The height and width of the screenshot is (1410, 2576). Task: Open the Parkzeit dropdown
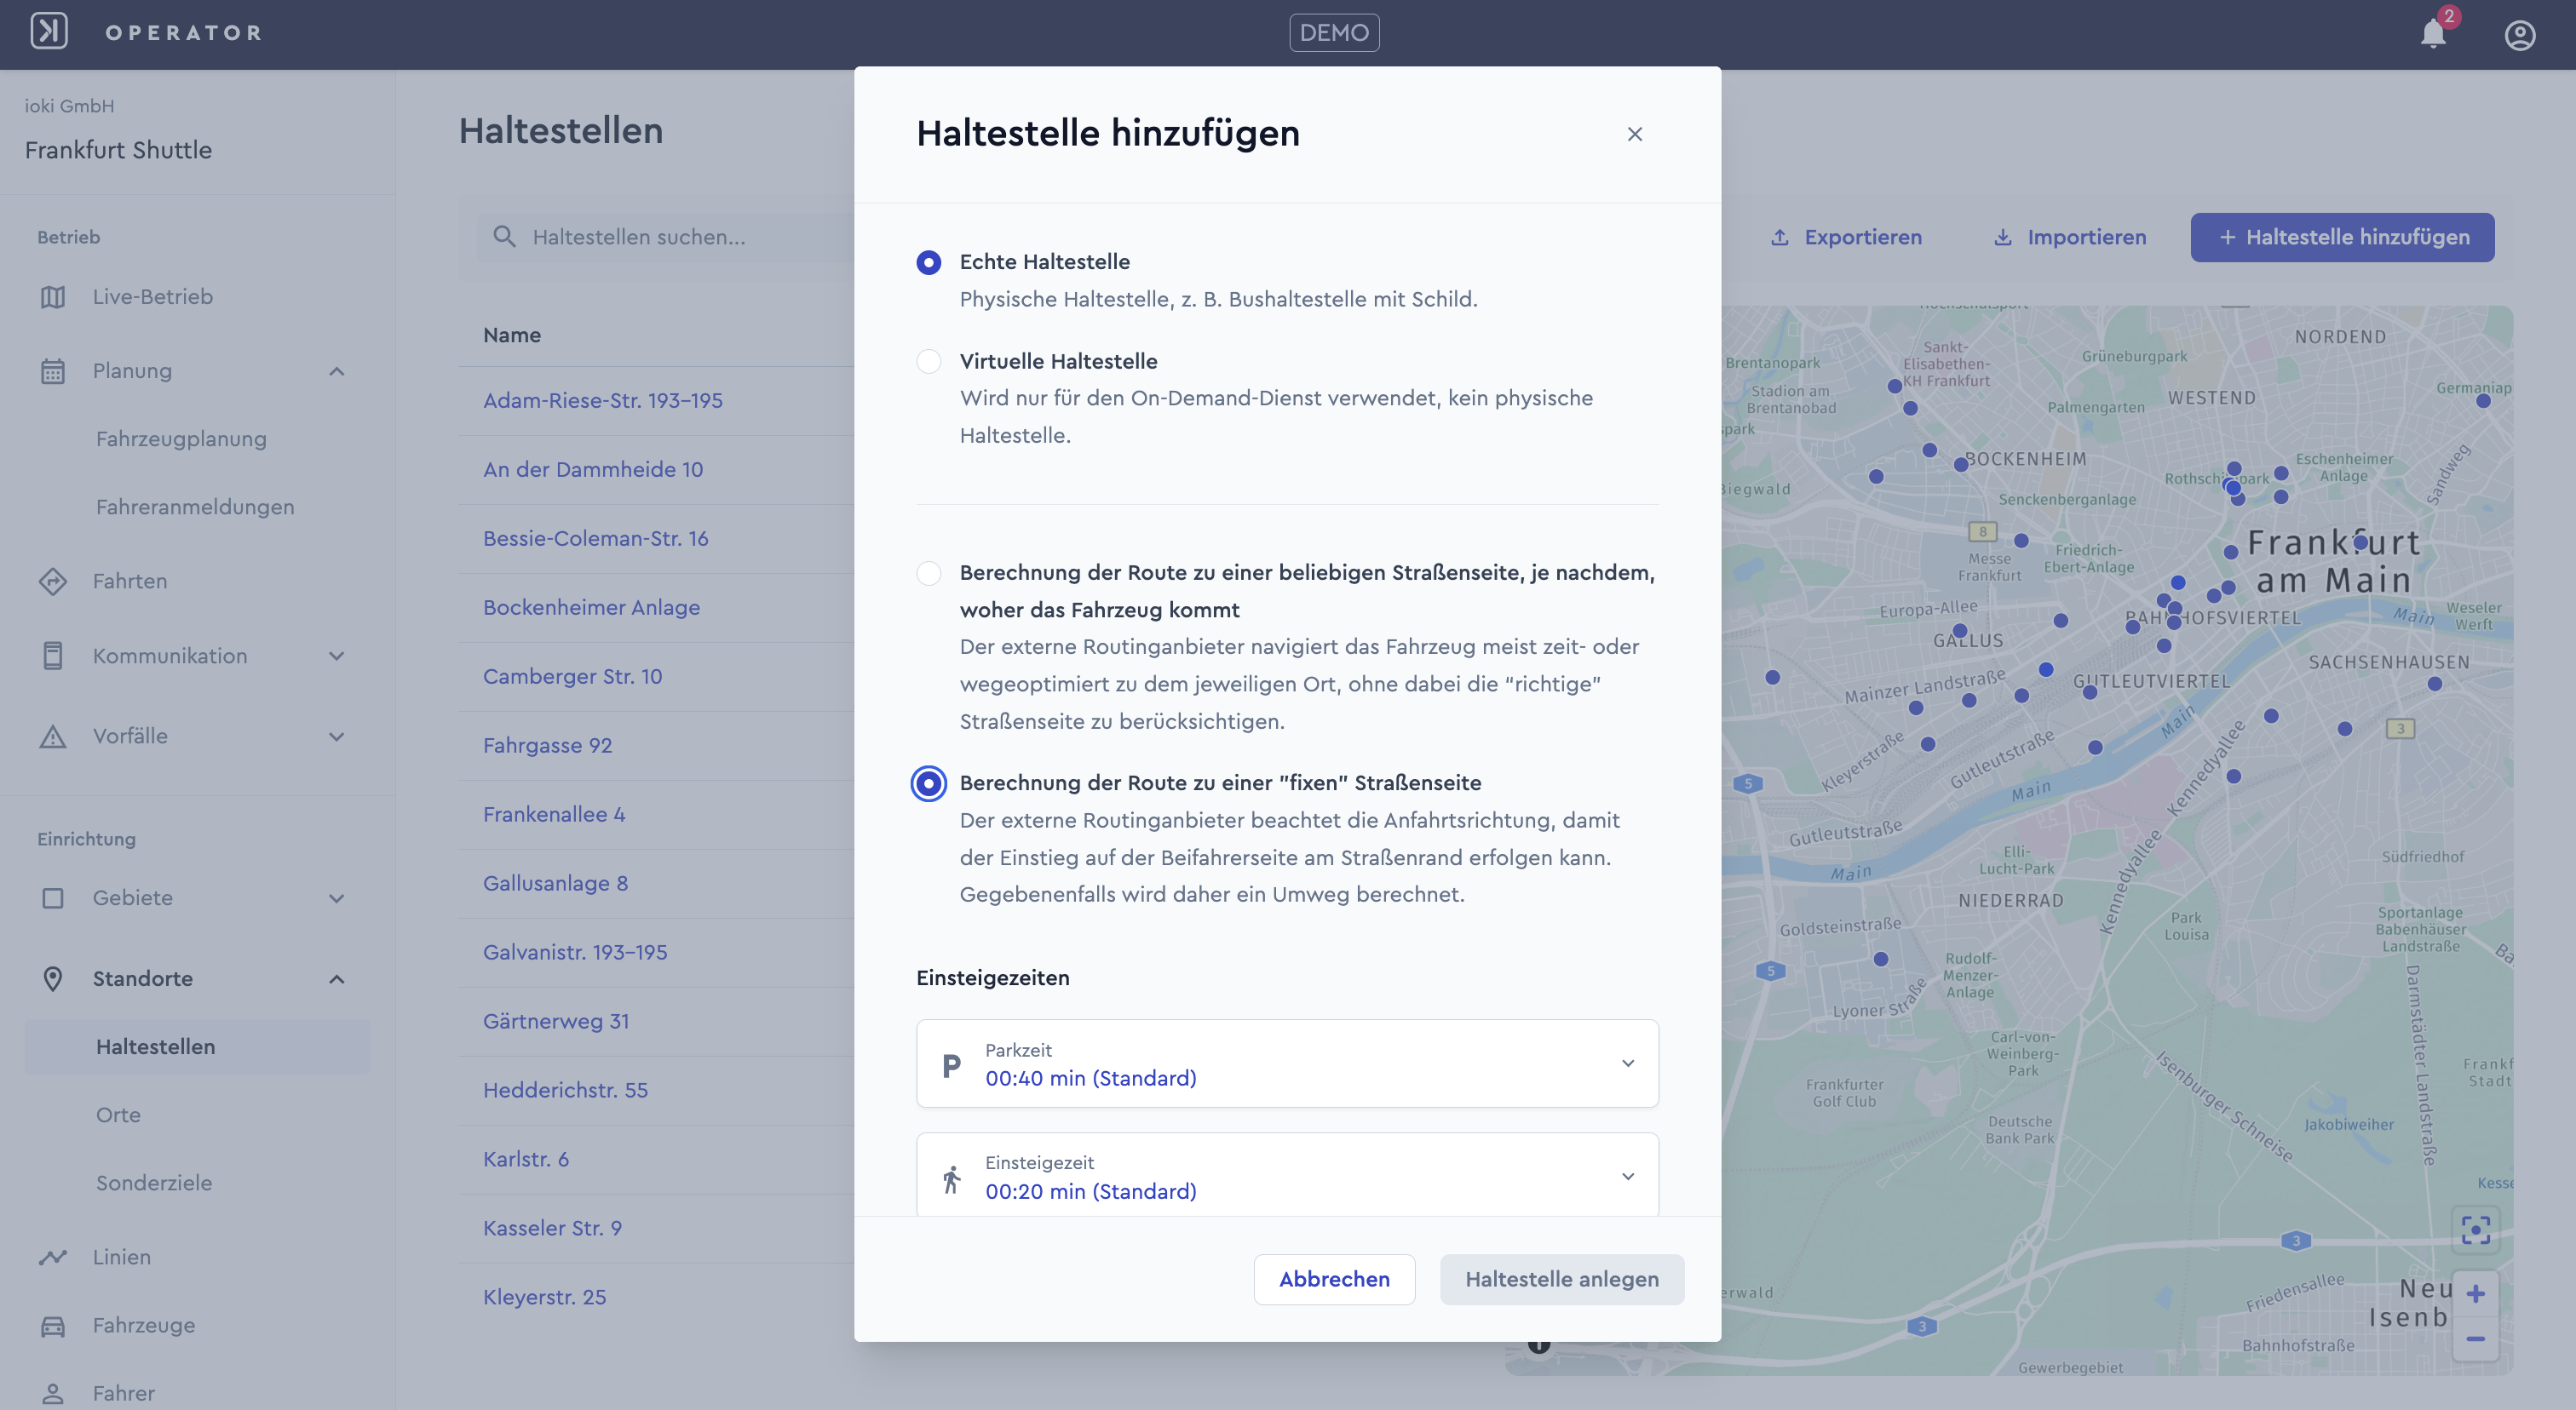[x=1287, y=1063]
